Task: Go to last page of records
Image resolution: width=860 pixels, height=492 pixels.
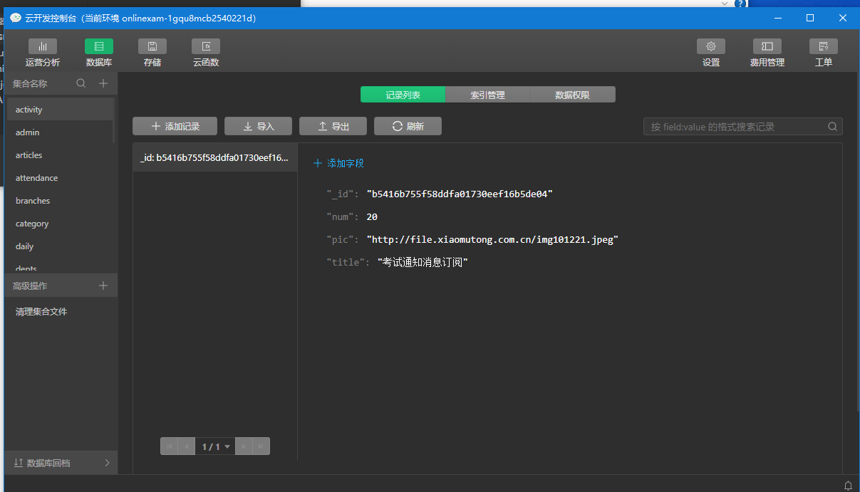Action: 261,446
